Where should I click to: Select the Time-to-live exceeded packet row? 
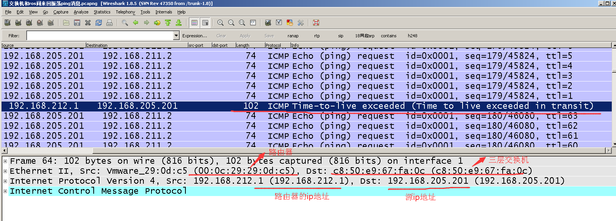(306, 106)
